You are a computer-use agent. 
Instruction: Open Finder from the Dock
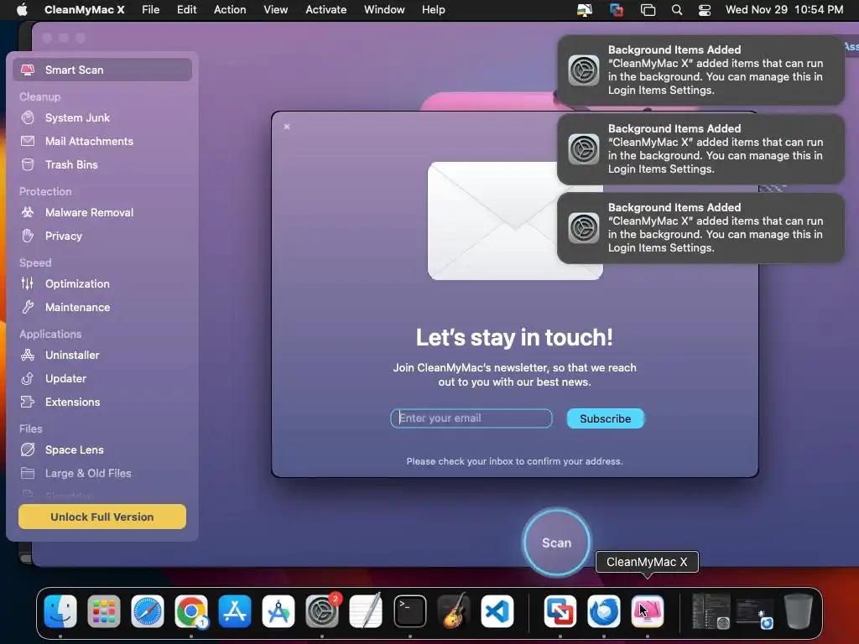click(x=60, y=611)
